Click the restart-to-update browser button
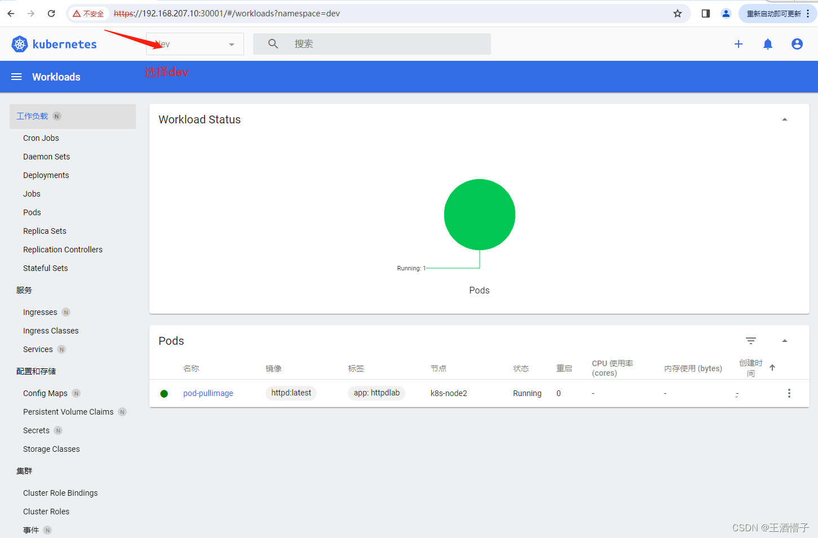The image size is (818, 538). (x=773, y=14)
